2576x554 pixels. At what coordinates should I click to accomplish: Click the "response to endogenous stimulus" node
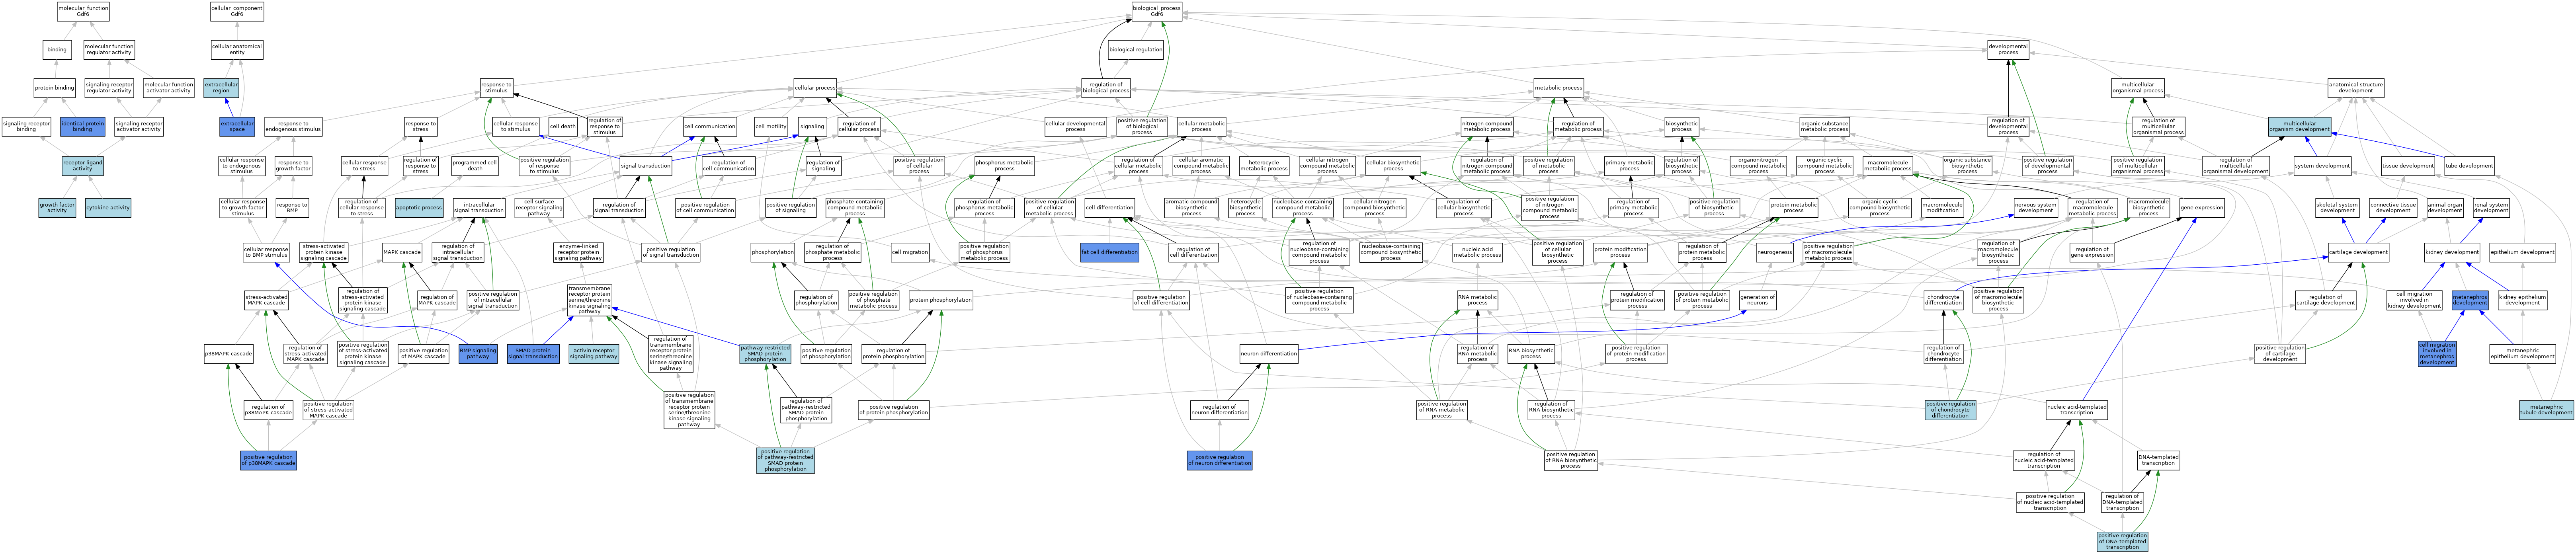click(293, 126)
